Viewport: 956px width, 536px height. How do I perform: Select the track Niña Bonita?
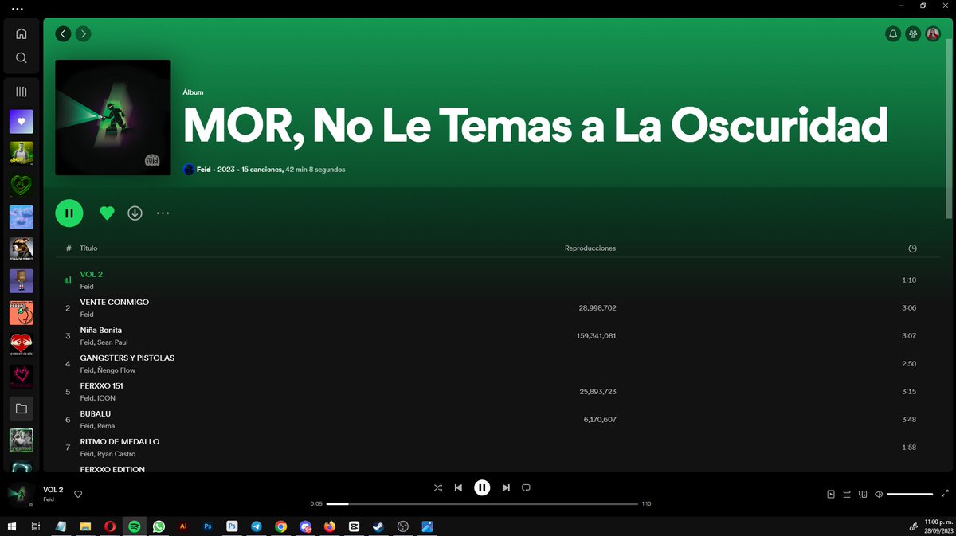coord(101,330)
